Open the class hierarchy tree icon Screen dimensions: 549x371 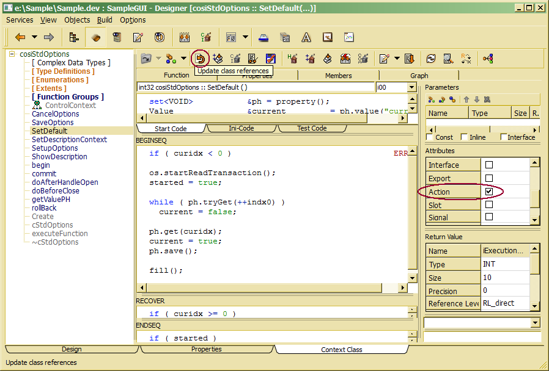(74, 37)
